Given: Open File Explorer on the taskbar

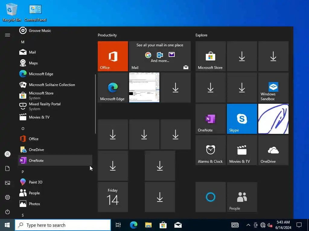Looking at the screenshot, I should [x=148, y=225].
